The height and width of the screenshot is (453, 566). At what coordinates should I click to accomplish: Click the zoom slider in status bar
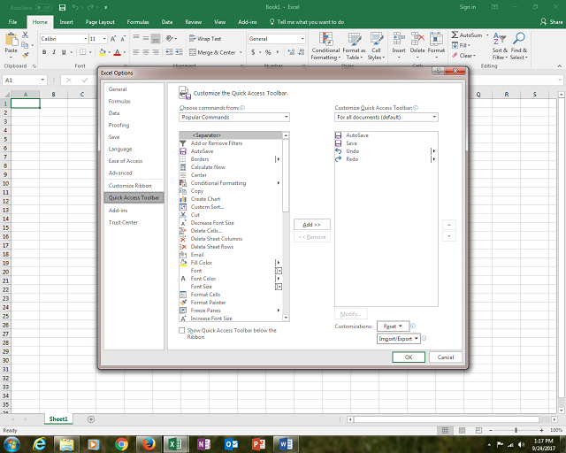[x=515, y=431]
